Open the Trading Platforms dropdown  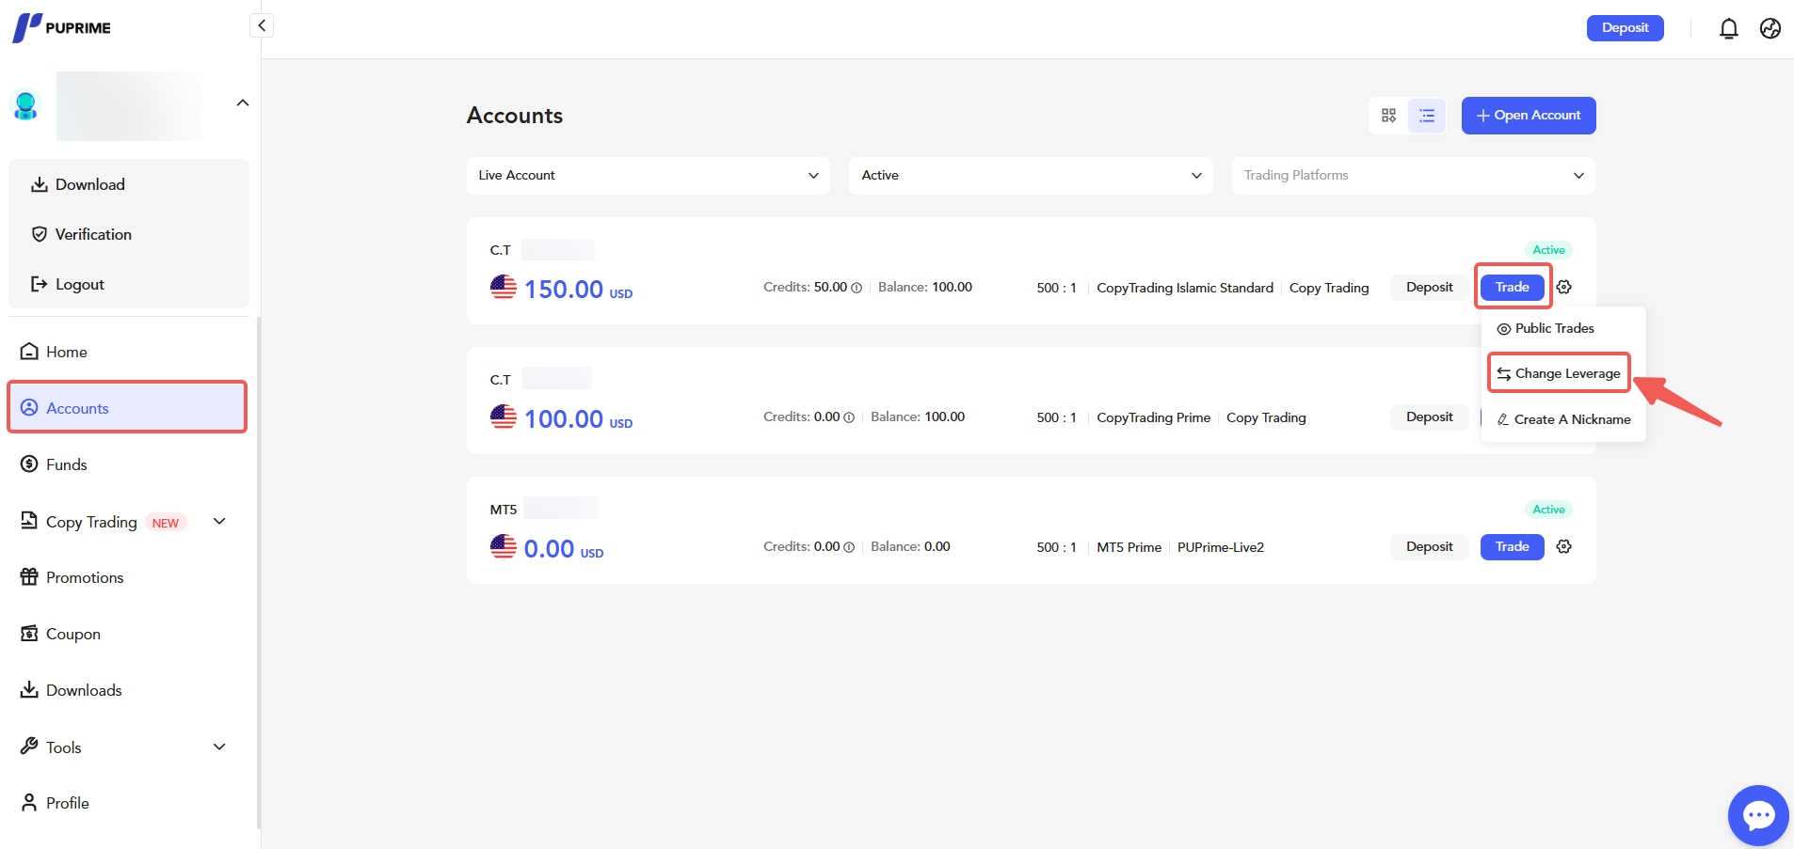pos(1412,176)
